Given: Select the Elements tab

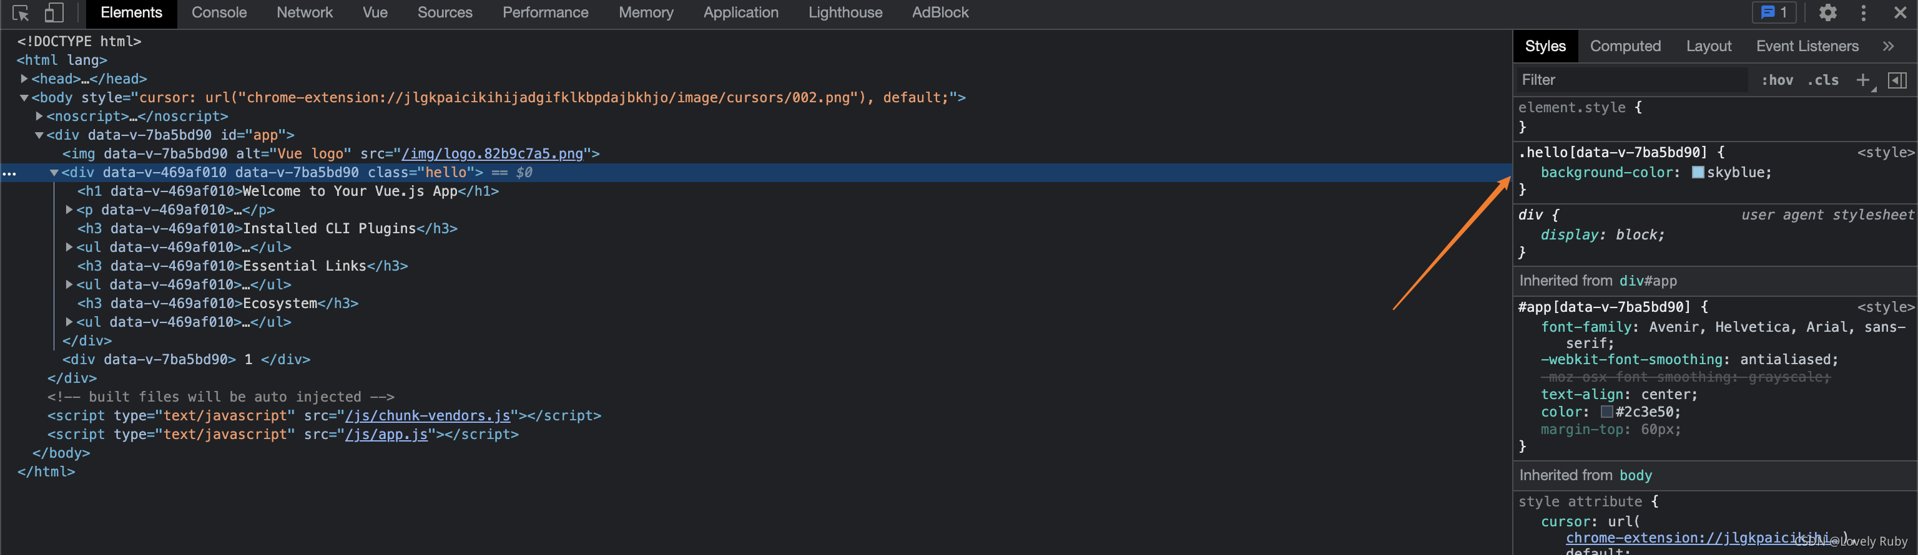Looking at the screenshot, I should [x=131, y=12].
